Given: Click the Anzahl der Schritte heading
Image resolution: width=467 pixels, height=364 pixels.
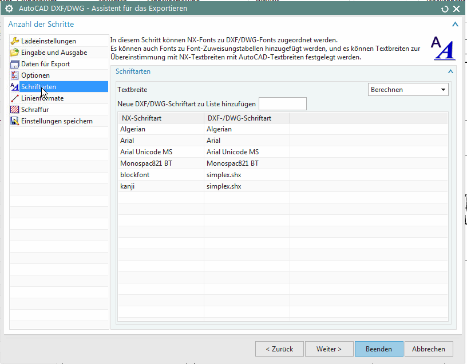Looking at the screenshot, I should point(41,25).
